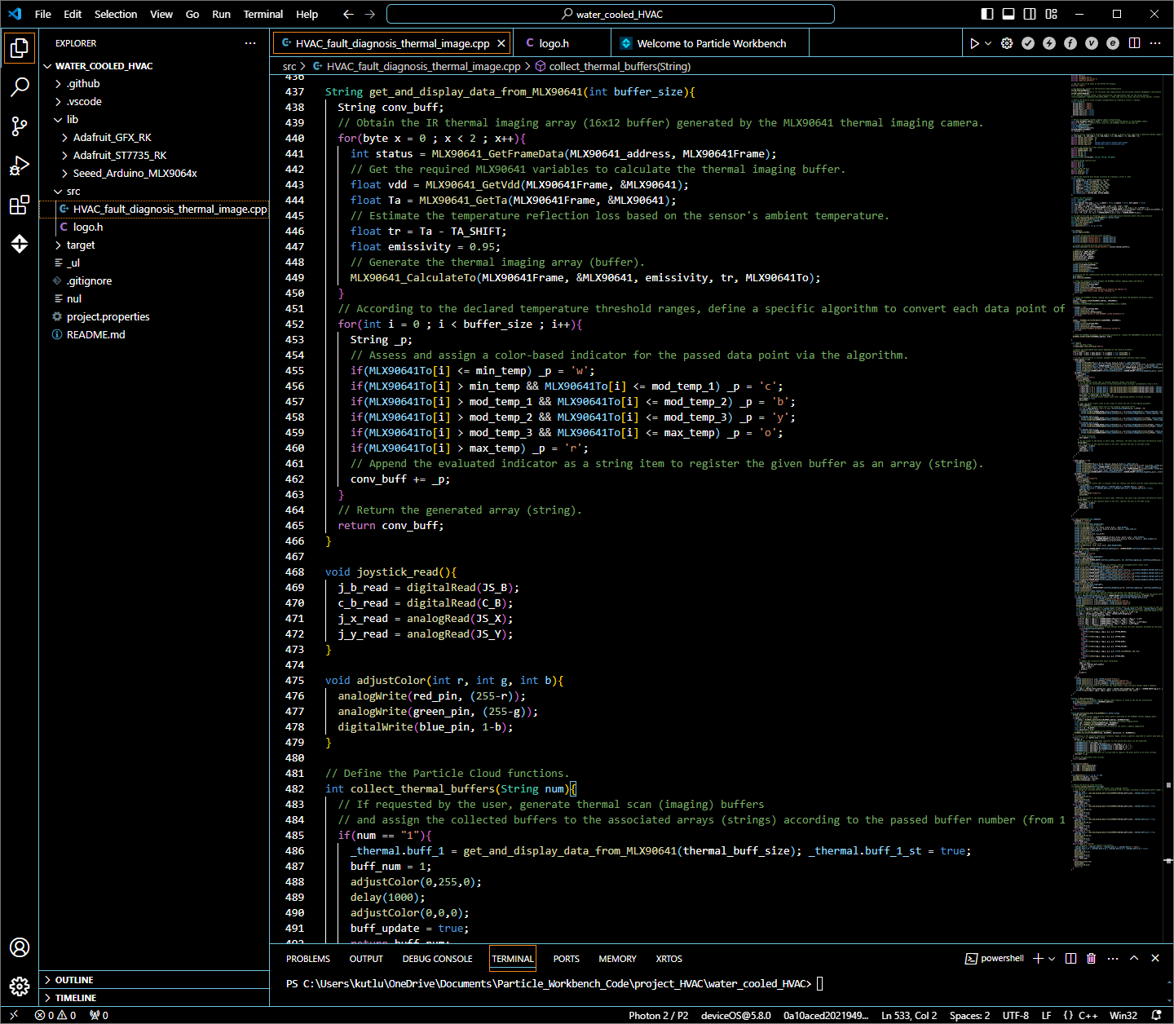The height and width of the screenshot is (1024, 1174).
Task: Open the Particle Workbench sidebar icon
Action: click(20, 244)
